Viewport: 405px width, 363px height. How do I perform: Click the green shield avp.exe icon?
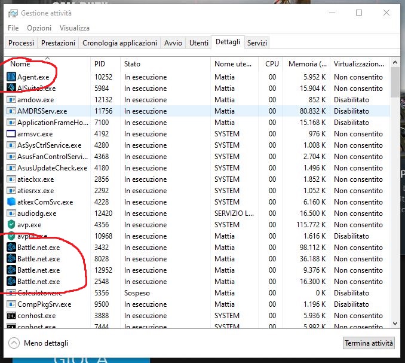click(11, 224)
